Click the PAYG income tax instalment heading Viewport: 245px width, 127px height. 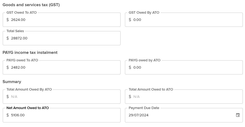[30, 53]
